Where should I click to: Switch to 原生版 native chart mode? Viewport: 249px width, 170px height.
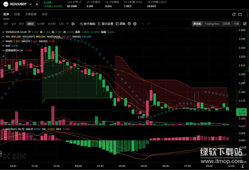tap(197, 24)
